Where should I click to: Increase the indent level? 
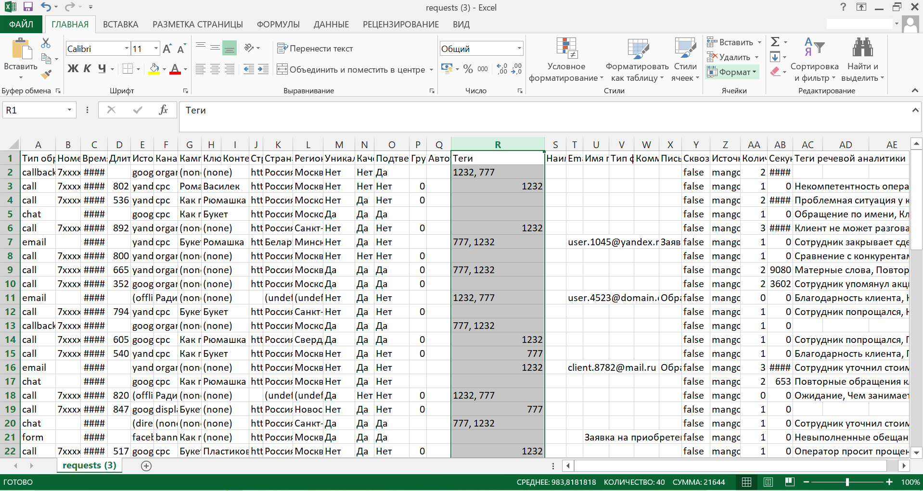tap(263, 69)
